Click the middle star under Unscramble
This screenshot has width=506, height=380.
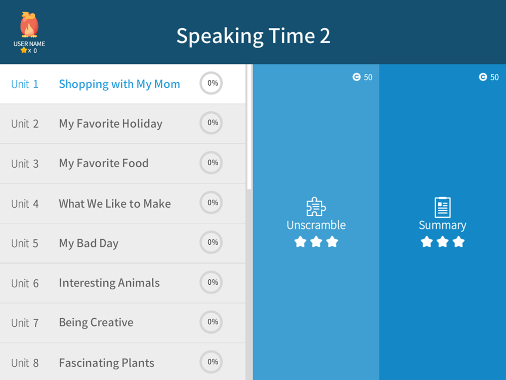point(316,242)
